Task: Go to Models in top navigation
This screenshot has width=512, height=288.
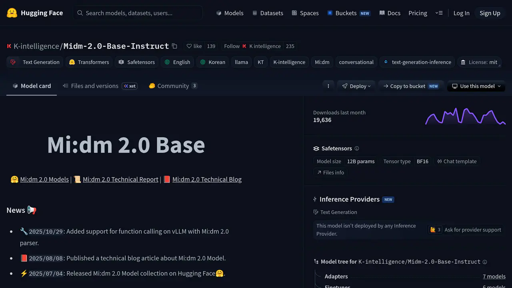Action: coord(230,13)
